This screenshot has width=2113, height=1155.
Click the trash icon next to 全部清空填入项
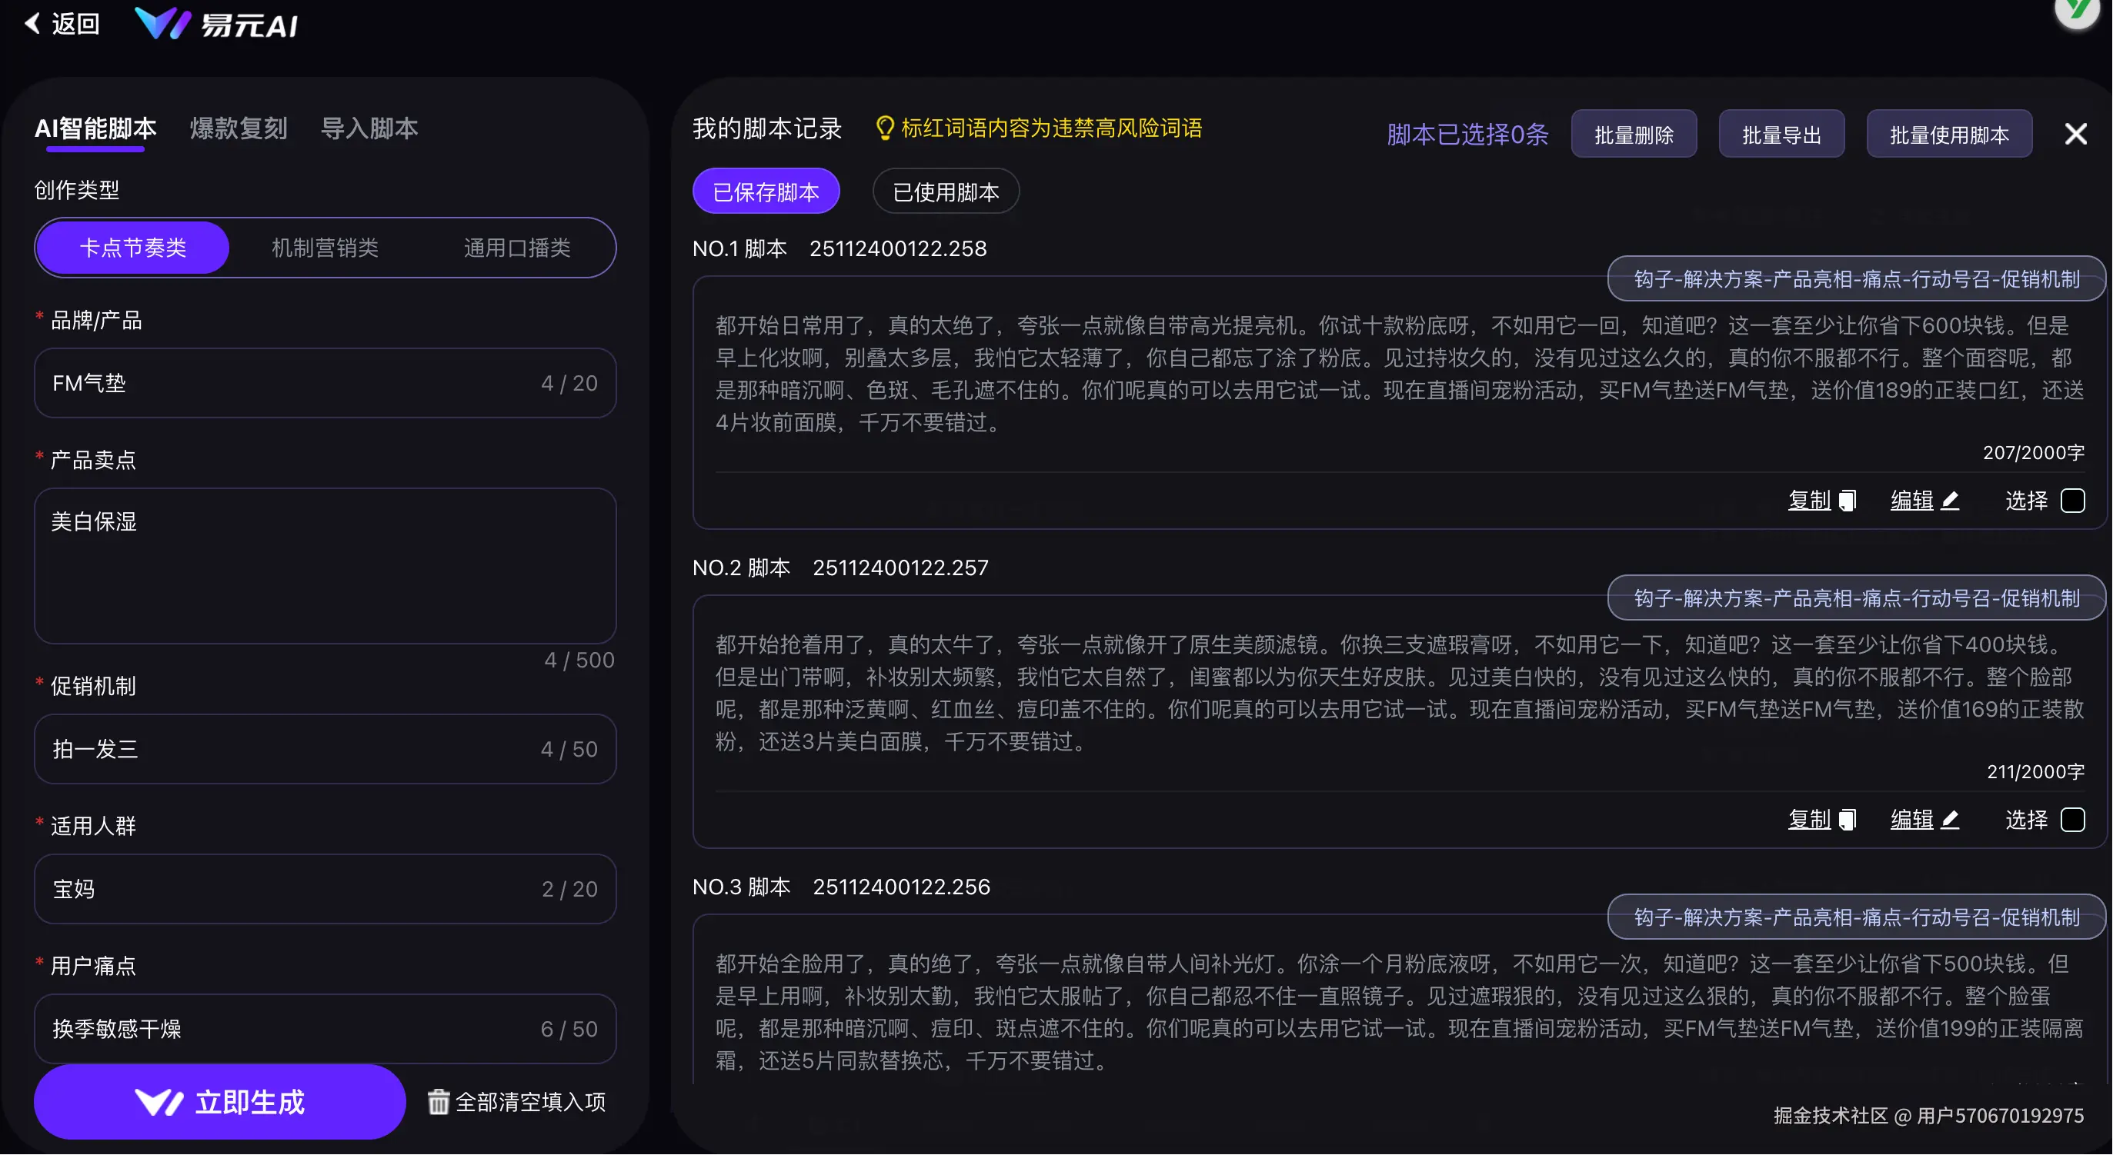pyautogui.click(x=437, y=1102)
